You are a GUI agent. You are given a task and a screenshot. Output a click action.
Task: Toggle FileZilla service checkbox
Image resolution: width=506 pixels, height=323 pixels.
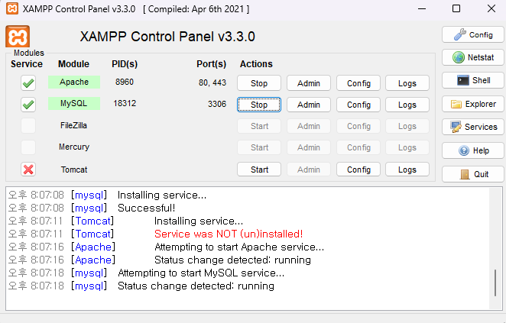(x=28, y=126)
